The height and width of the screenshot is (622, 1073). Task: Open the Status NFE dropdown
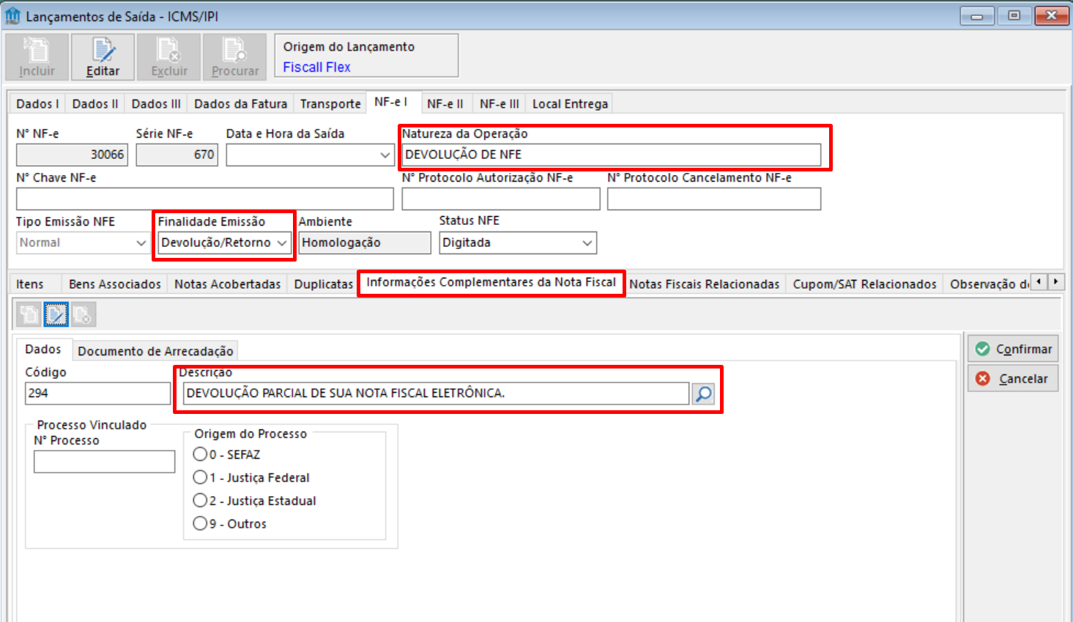tap(587, 242)
